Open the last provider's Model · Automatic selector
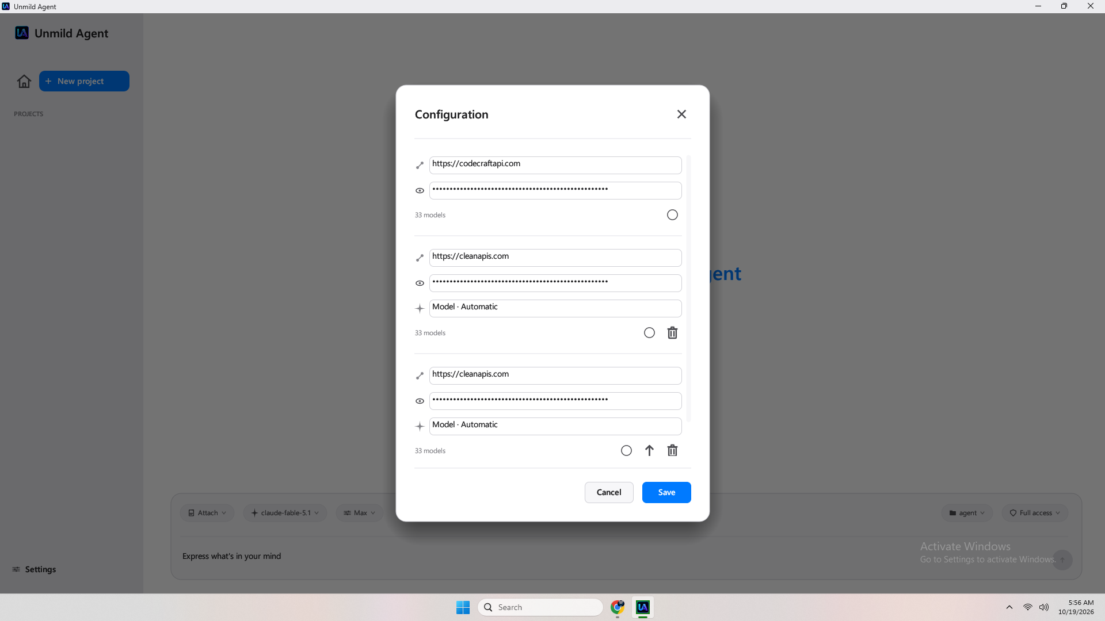 [555, 426]
